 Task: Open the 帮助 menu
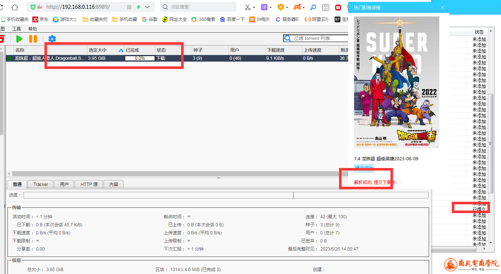[33, 29]
